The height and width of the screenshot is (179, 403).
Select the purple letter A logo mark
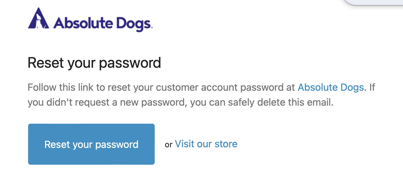pyautogui.click(x=38, y=19)
